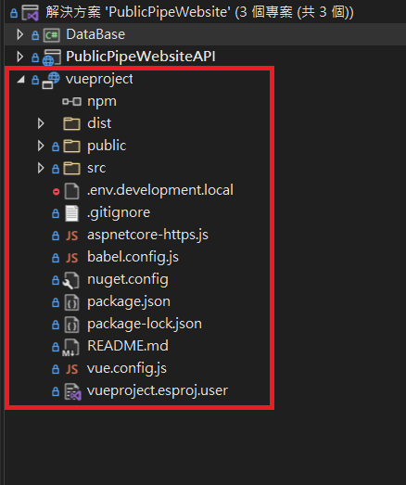
Task: Click the braces icon beside package.json
Action: 71,302
